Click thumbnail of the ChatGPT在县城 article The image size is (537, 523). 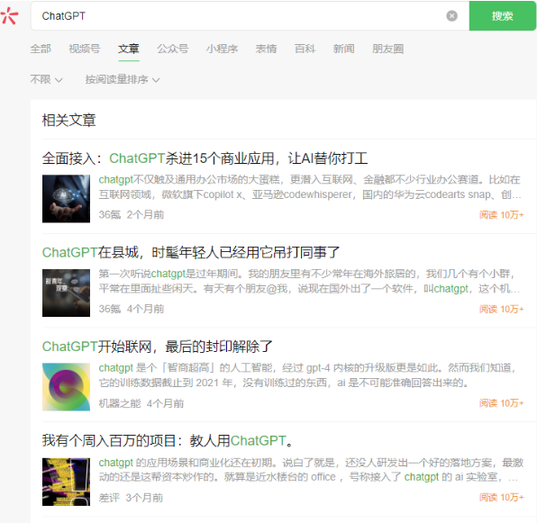66,293
